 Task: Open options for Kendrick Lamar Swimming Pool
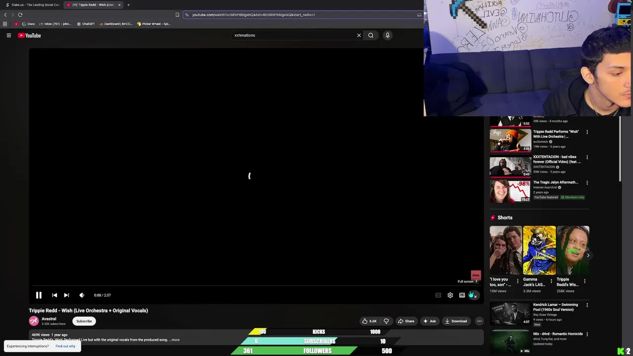click(x=587, y=305)
